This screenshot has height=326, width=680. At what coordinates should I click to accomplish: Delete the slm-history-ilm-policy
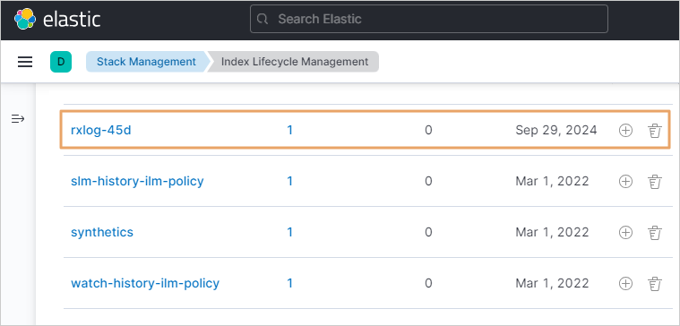pos(654,181)
